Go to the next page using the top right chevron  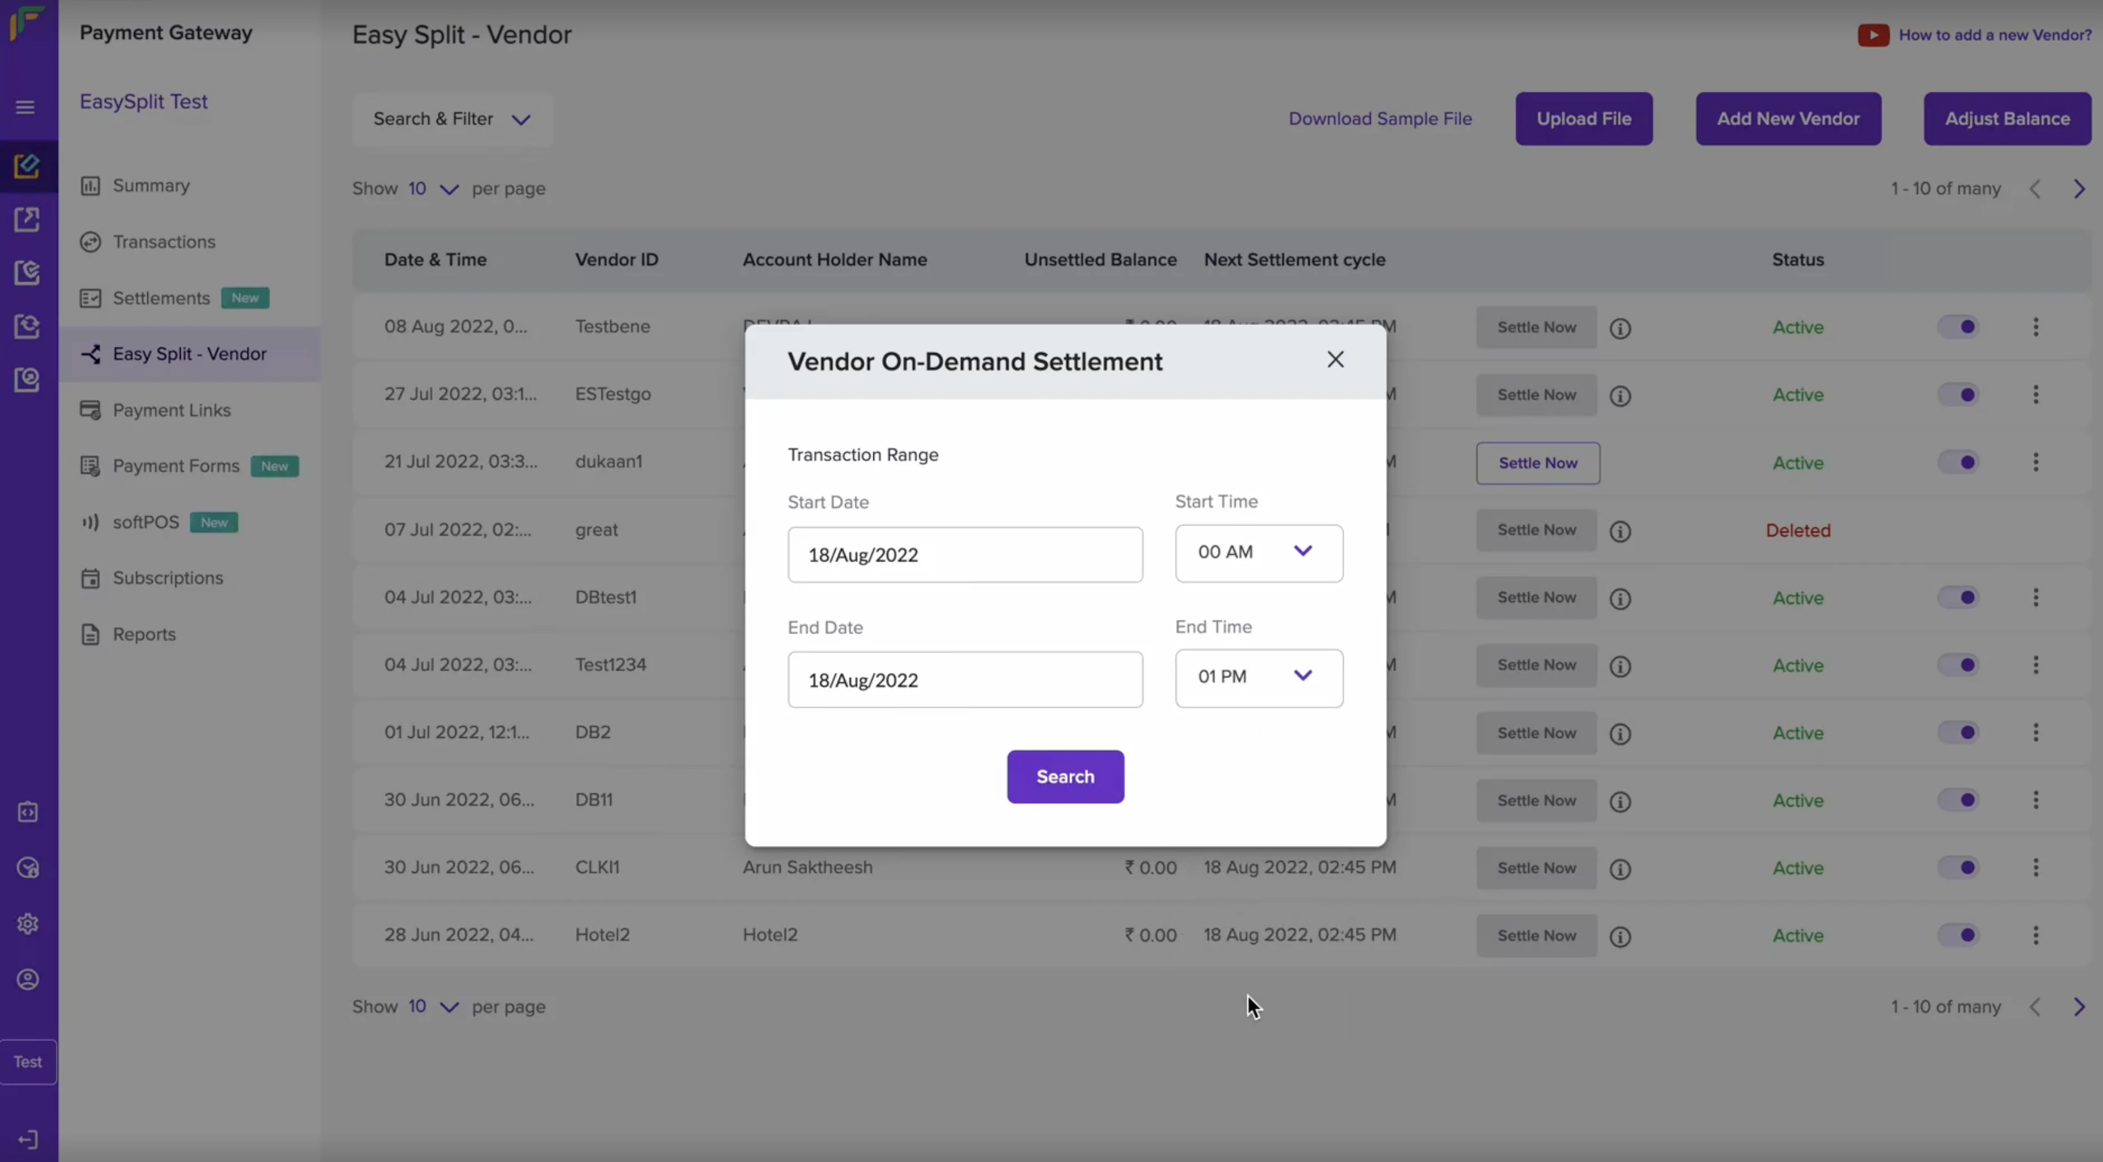coord(2079,190)
